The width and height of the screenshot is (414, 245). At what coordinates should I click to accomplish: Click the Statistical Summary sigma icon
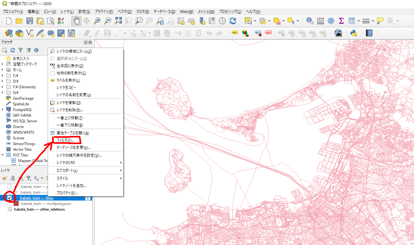pyautogui.click(x=341, y=21)
